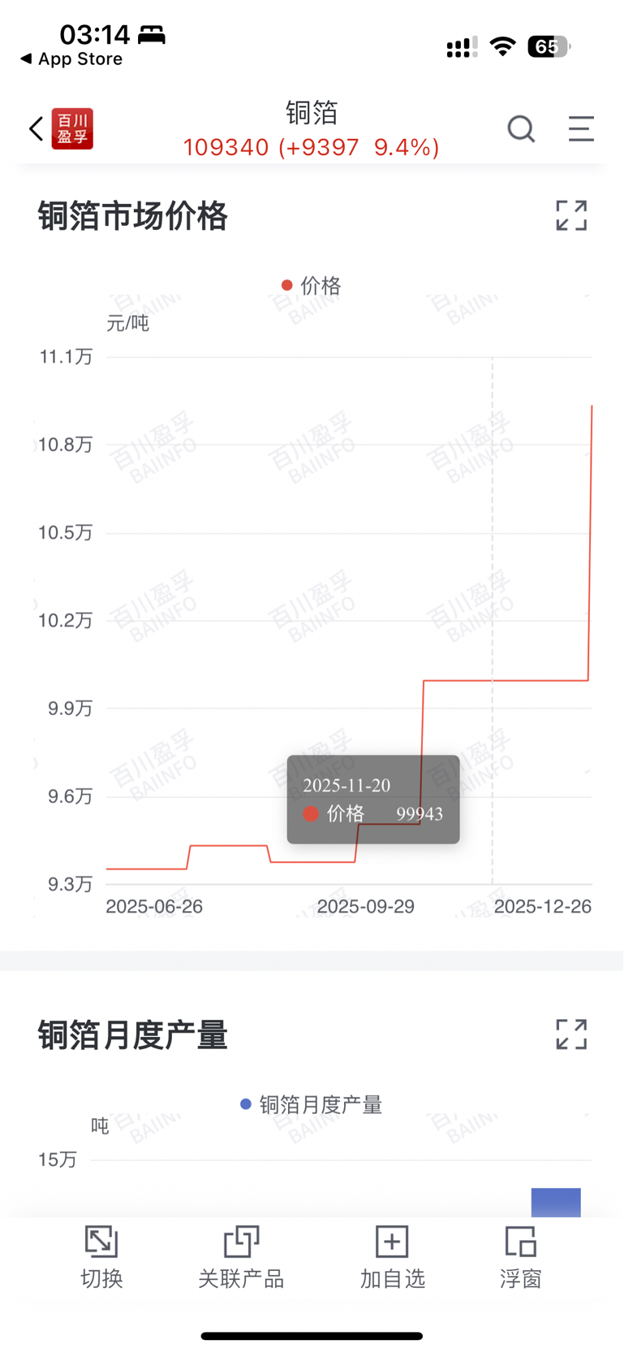This screenshot has height=1353, width=624.
Task: Expand 铜箔月度产量 chart to fullscreen
Action: pos(571,1034)
